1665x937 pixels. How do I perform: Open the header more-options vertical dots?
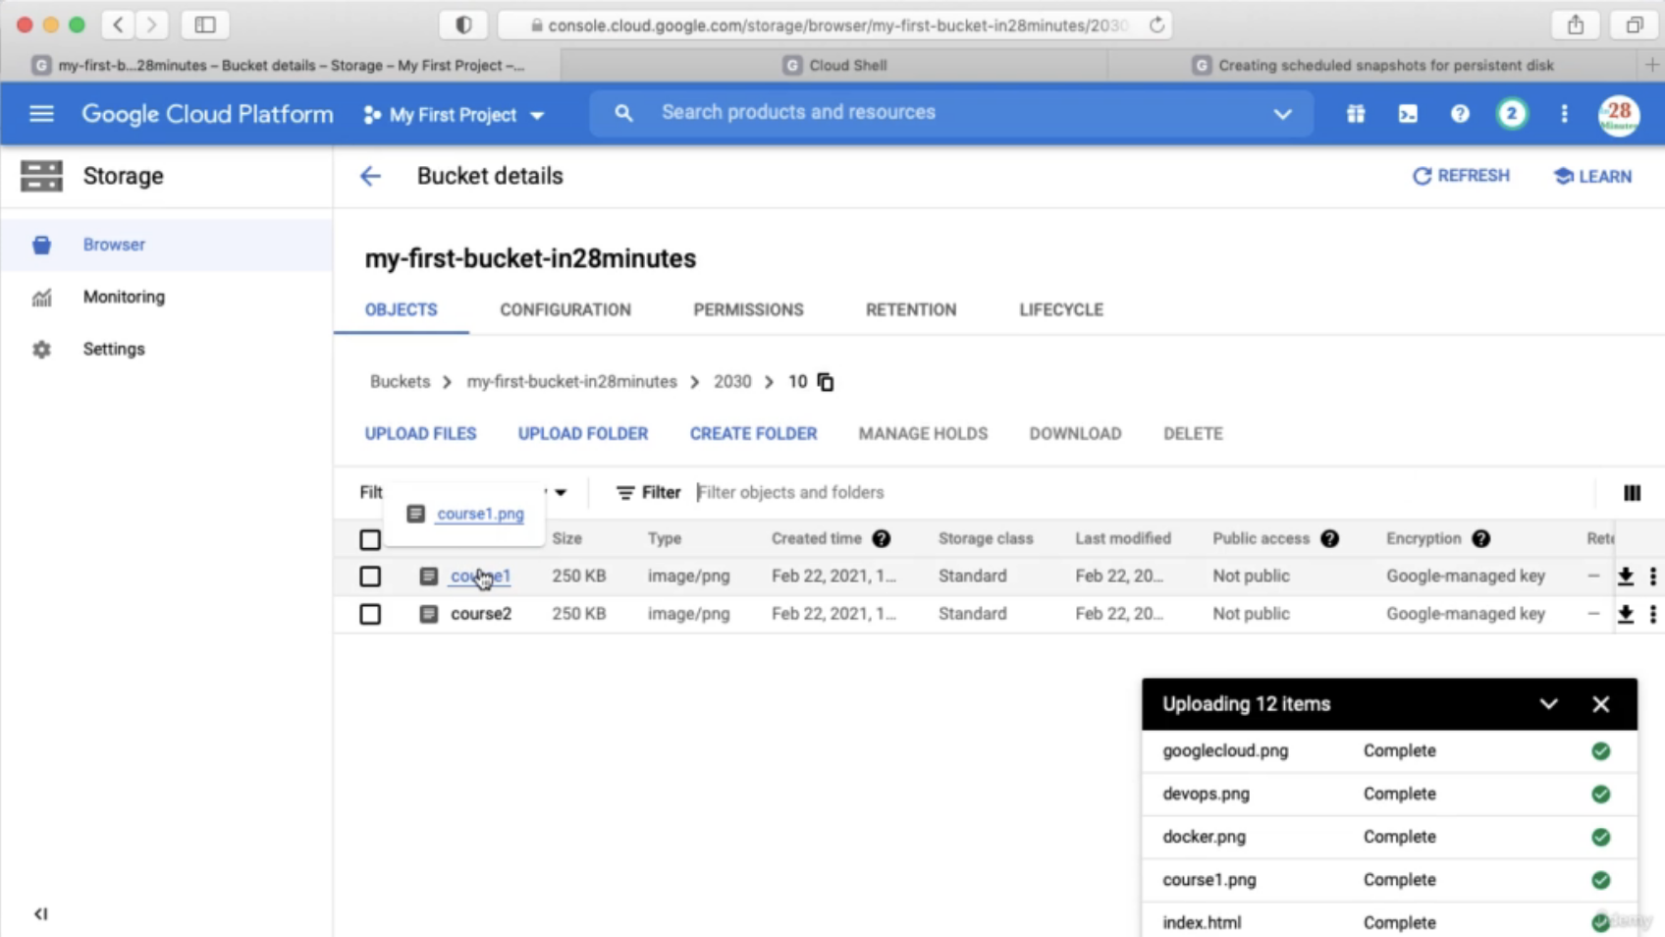pos(1564,114)
